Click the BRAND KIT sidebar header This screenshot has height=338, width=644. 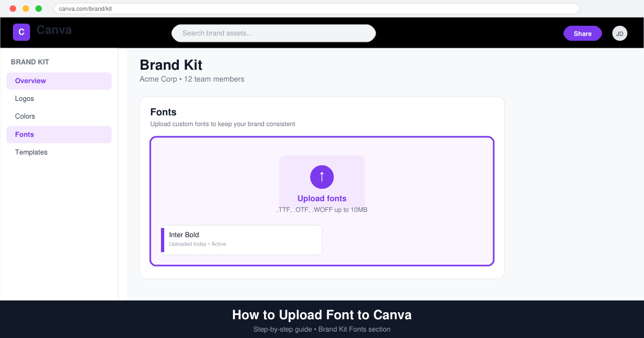[30, 62]
